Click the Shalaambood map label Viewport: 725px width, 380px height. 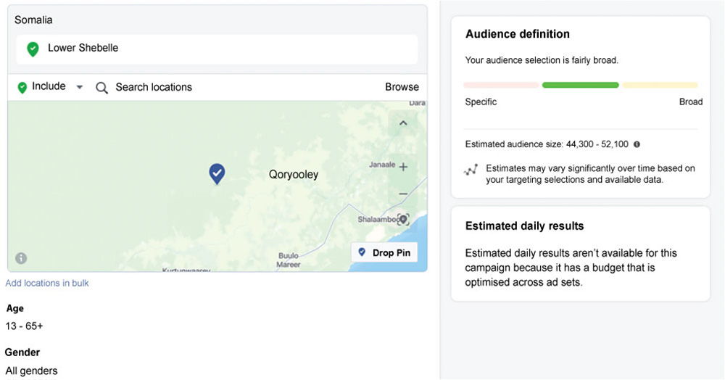(x=380, y=219)
